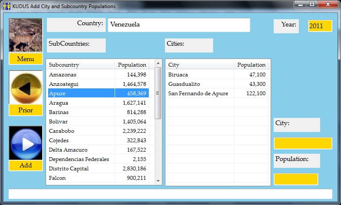The height and width of the screenshot is (205, 341).
Task: Select the Distrito Capital row
Action: click(81, 169)
